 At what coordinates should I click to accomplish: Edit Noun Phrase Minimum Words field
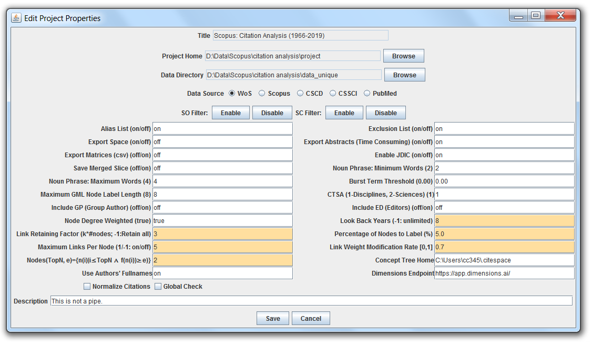pyautogui.click(x=504, y=168)
